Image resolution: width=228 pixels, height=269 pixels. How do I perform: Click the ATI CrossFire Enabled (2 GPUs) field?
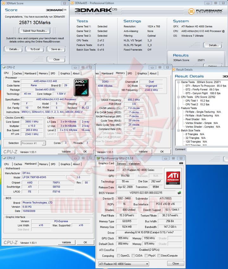(x=149, y=250)
